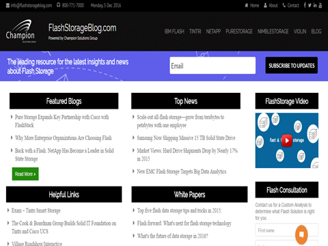Click the Facebook icon in top bar
The width and height of the screenshot is (328, 246).
(305, 5)
